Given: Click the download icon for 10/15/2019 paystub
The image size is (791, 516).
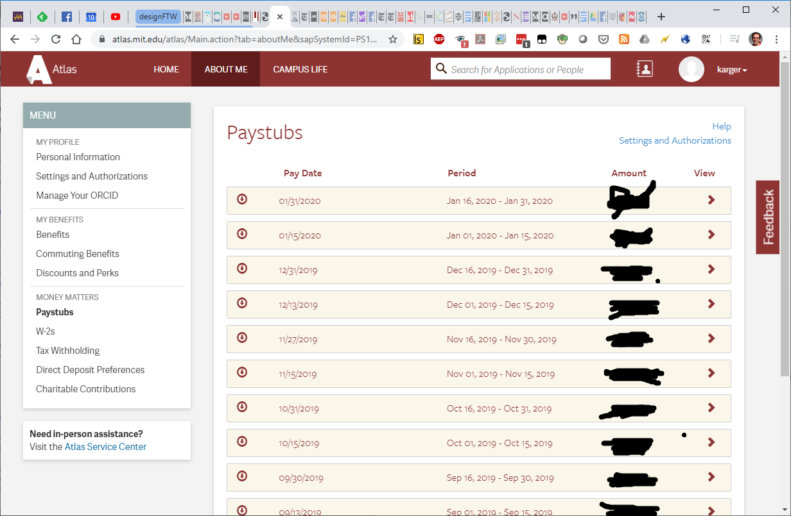Looking at the screenshot, I should 242,442.
